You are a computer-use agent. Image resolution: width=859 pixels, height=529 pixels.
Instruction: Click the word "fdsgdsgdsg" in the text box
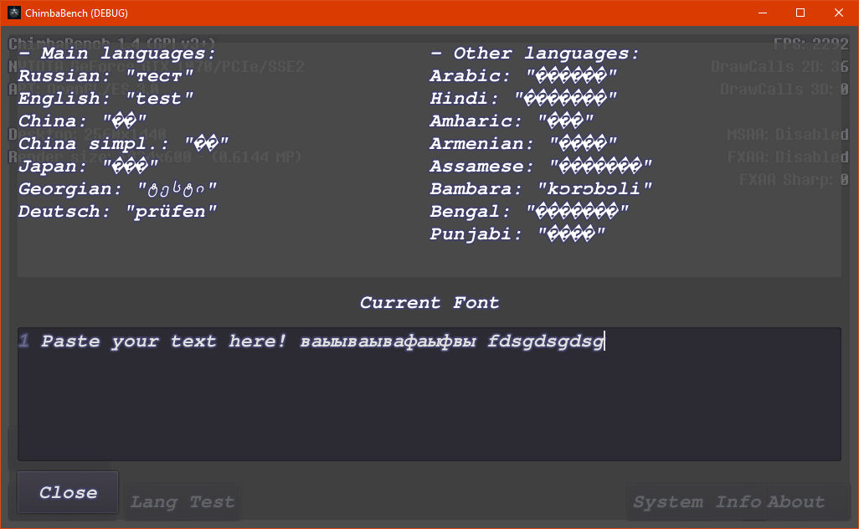[x=545, y=342]
